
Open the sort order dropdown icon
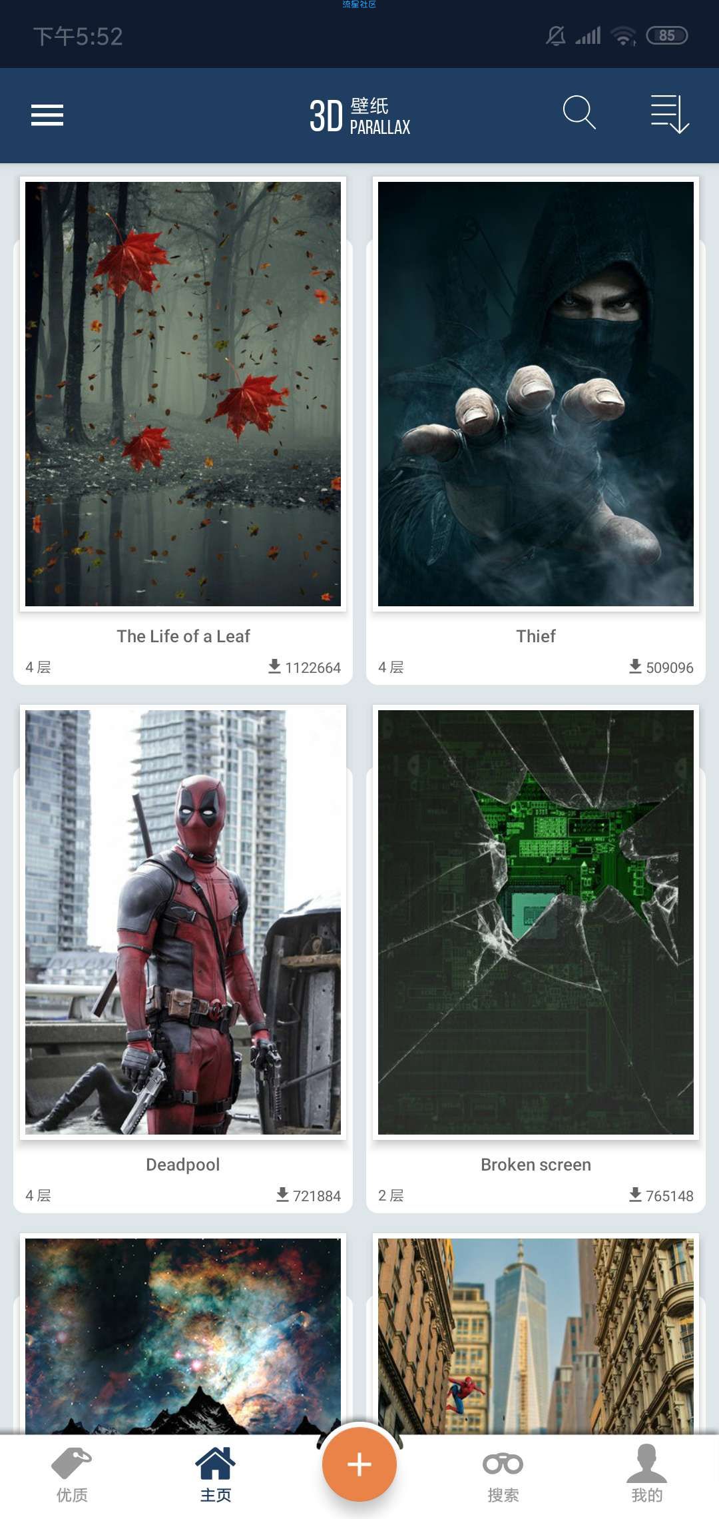click(669, 114)
